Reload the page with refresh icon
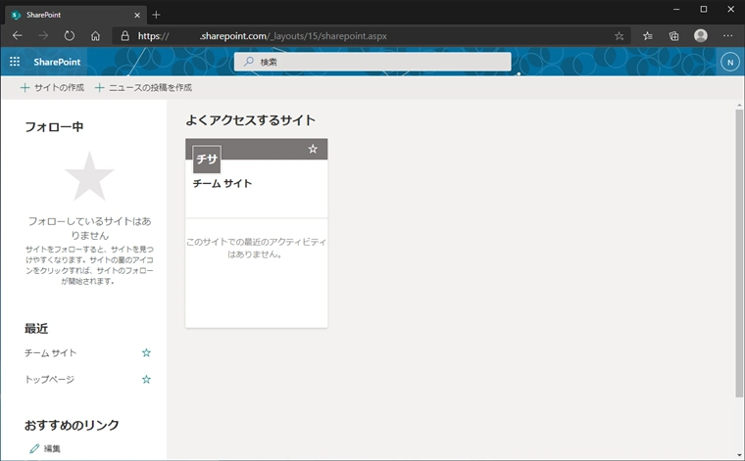Image resolution: width=745 pixels, height=461 pixels. (70, 36)
